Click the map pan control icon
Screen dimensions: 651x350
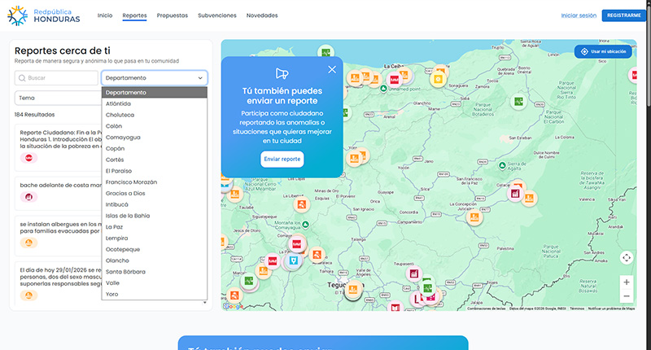[626, 257]
